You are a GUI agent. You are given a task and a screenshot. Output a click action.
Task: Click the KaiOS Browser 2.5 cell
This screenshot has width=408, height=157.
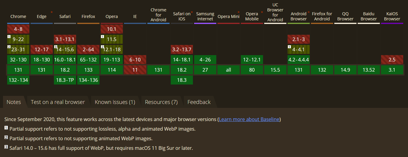pos(392,60)
